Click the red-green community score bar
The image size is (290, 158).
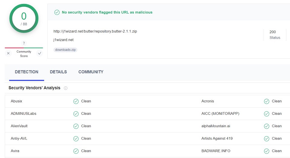point(24,48)
